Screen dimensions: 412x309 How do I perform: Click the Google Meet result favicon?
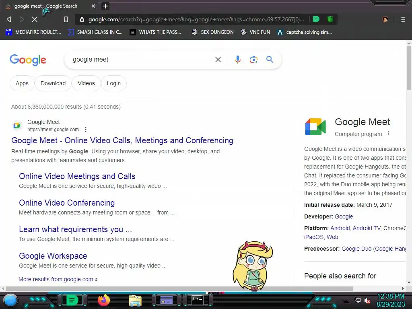(17, 126)
